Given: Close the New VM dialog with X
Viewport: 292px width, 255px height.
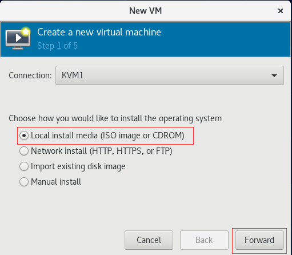Looking at the screenshot, I should 281,11.
